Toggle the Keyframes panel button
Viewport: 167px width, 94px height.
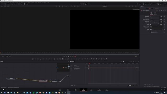[x=146, y=4]
